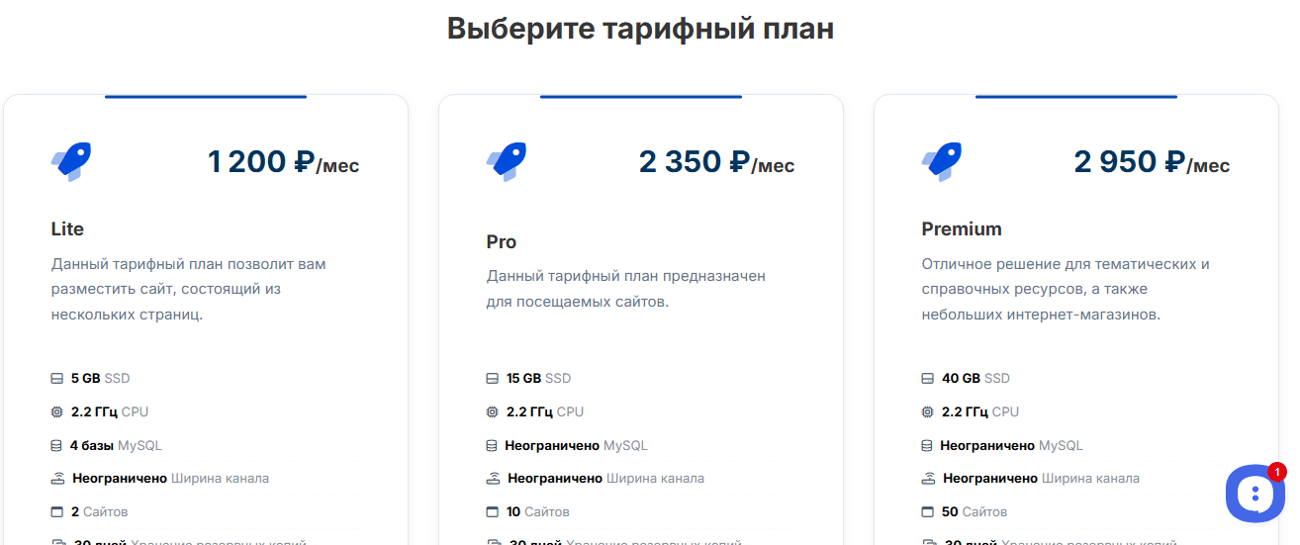Click the sites window icon in Premium plan

tap(928, 512)
